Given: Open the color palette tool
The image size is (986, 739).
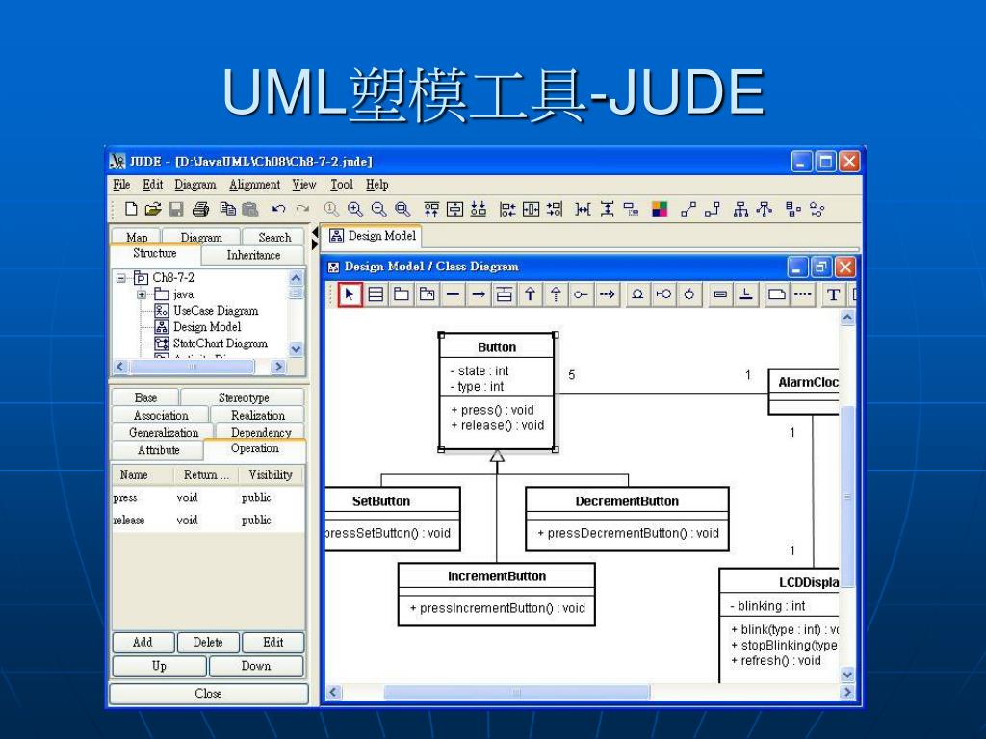Looking at the screenshot, I should (x=659, y=209).
